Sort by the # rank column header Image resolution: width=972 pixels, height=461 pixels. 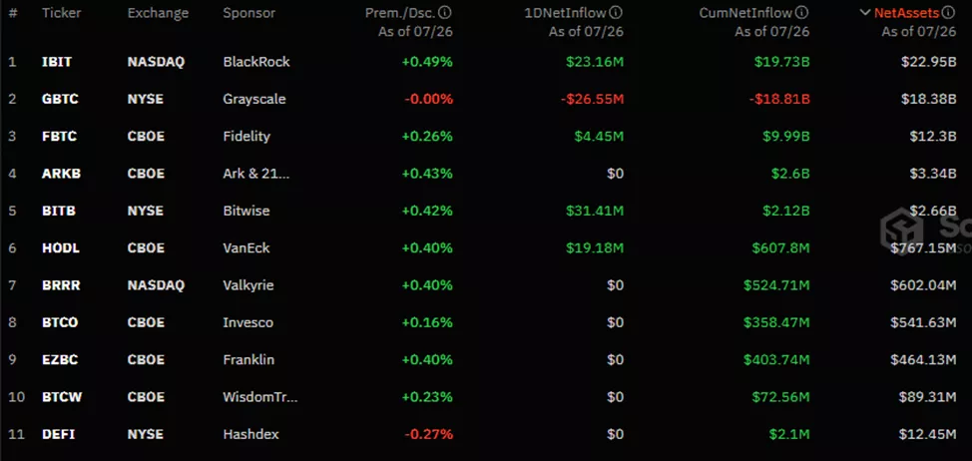[13, 14]
